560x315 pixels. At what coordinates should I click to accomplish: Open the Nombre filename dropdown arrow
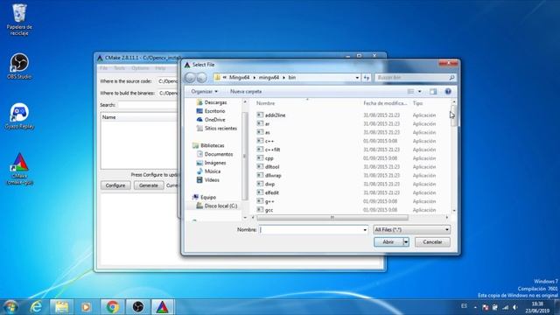pyautogui.click(x=365, y=229)
